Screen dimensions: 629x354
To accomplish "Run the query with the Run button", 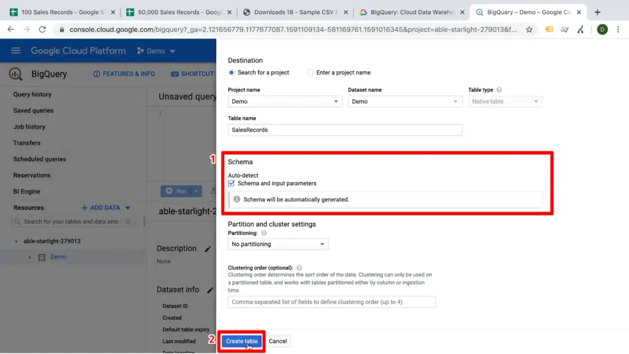I will [x=179, y=191].
